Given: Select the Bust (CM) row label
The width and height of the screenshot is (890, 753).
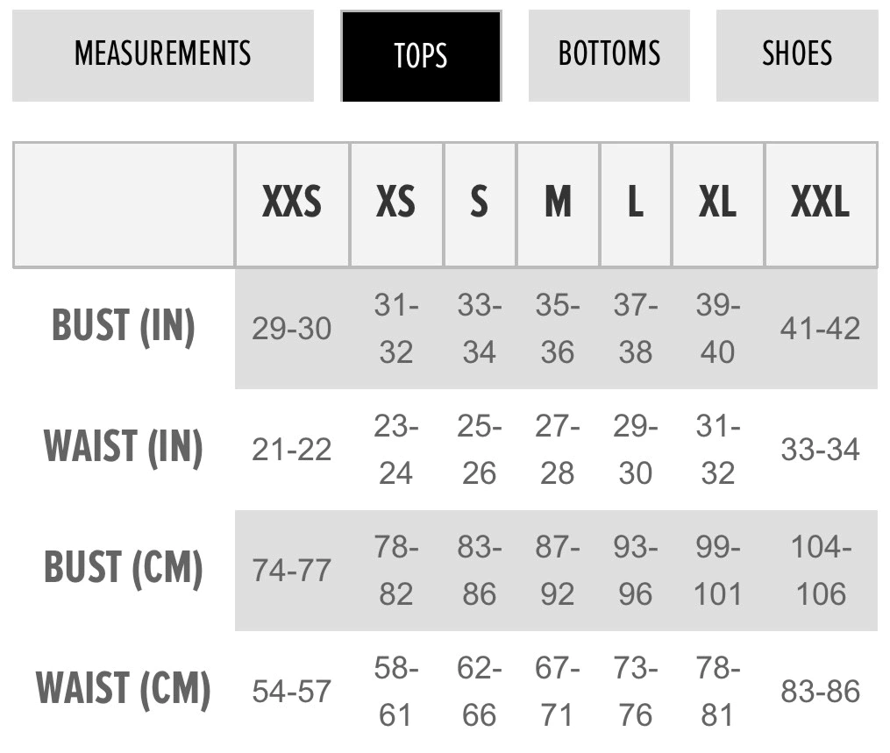Looking at the screenshot, I should point(123,569).
